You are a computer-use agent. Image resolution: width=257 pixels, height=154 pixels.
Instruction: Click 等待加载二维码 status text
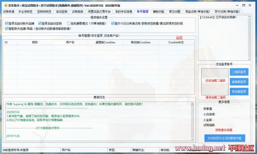click(215, 98)
